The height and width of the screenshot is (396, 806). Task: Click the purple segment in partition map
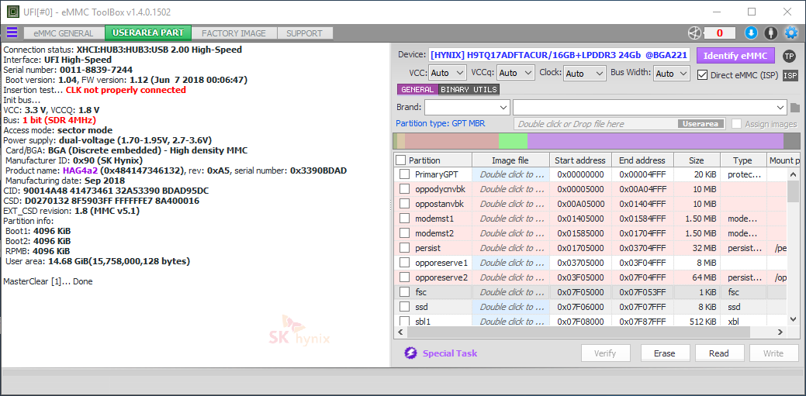pos(656,141)
